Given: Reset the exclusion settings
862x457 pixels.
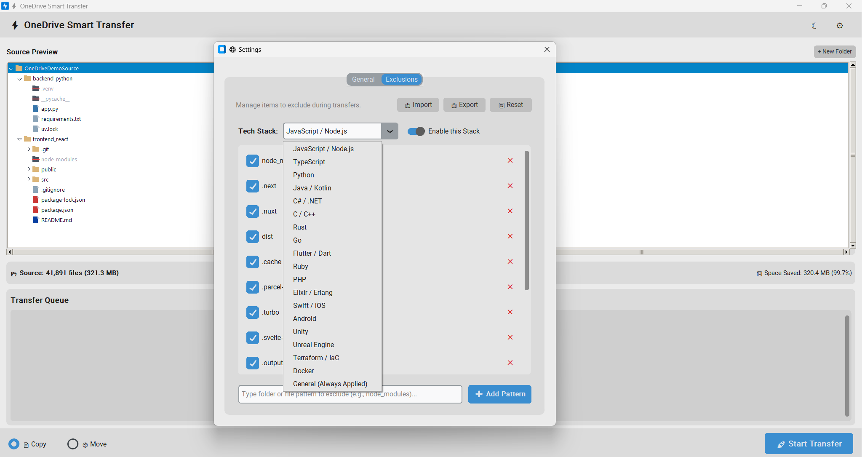Looking at the screenshot, I should (x=511, y=105).
